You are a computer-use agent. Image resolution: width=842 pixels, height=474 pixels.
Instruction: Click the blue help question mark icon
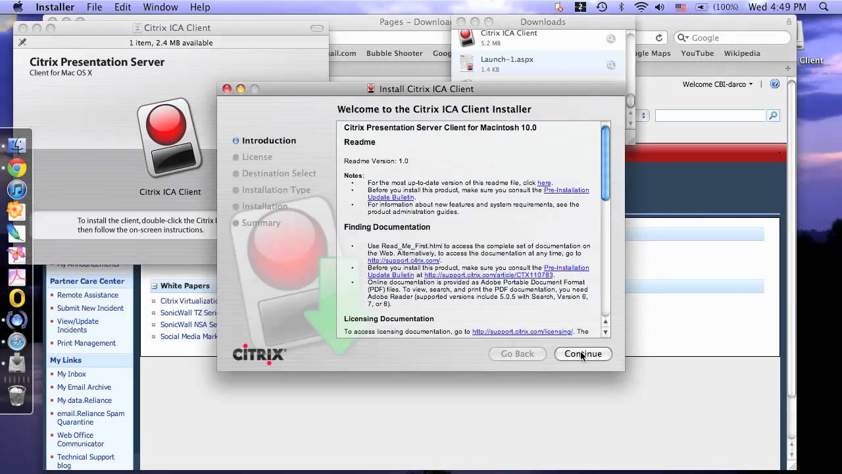(x=775, y=84)
